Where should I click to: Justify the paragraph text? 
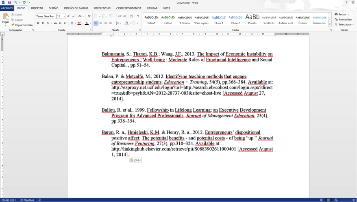coord(111,23)
